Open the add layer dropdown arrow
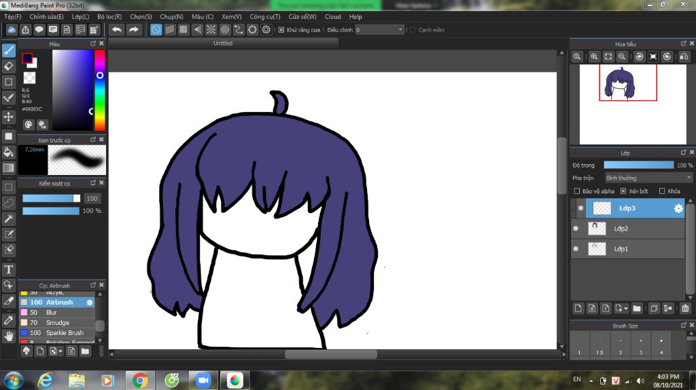This screenshot has width=696, height=390. pyautogui.click(x=626, y=309)
